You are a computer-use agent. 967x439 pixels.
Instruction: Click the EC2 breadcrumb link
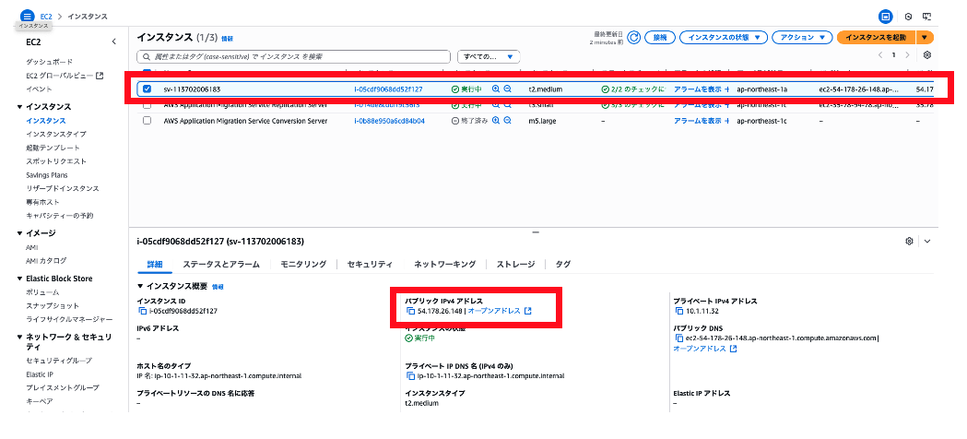pos(46,17)
